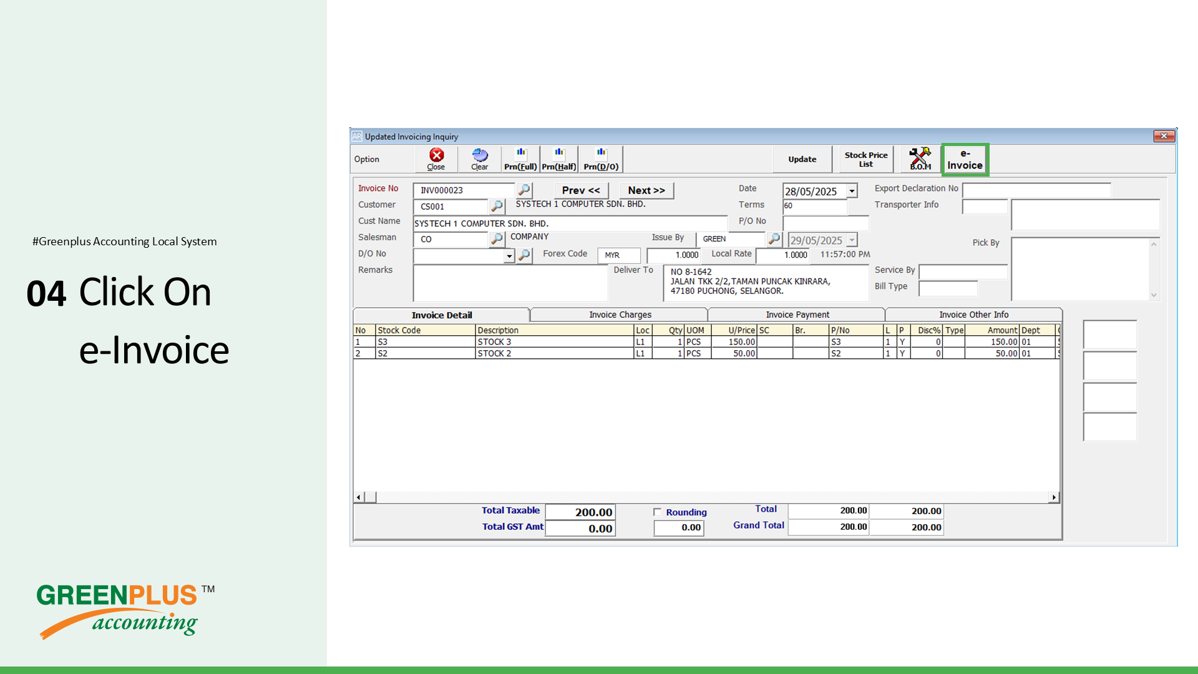Click the Service By input field

click(963, 271)
